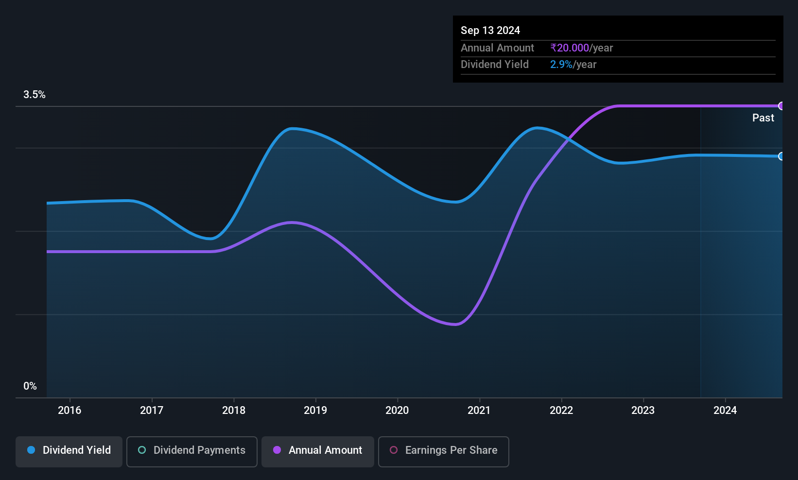Toggle the Dividend Yield series off

tap(69, 451)
